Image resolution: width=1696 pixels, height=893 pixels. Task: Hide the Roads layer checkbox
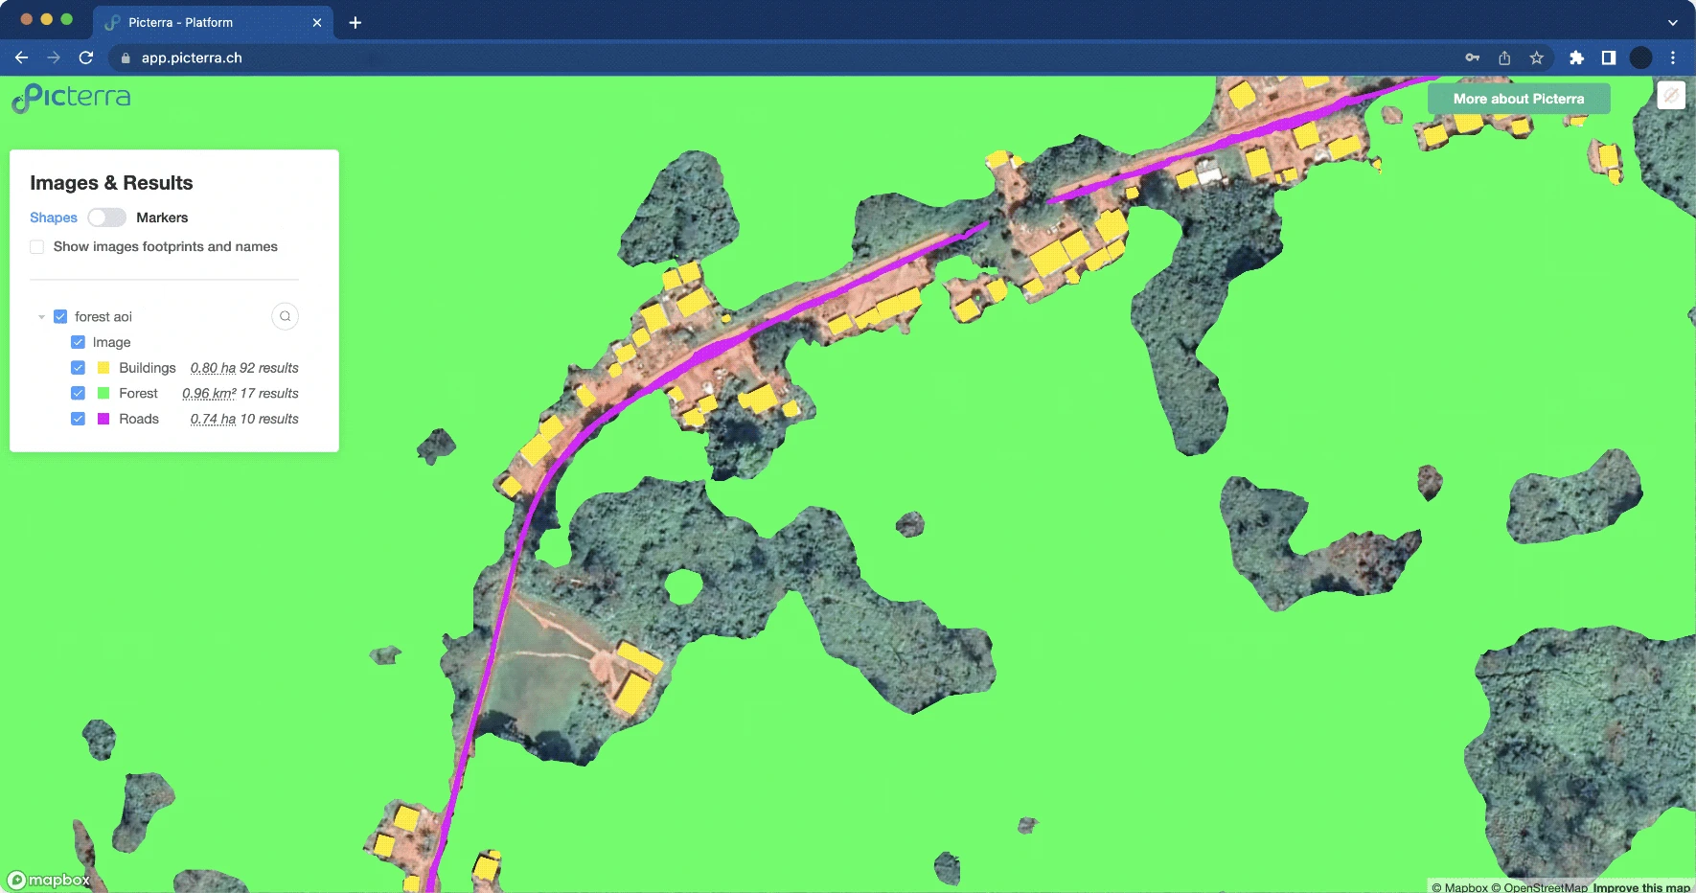[x=78, y=419]
